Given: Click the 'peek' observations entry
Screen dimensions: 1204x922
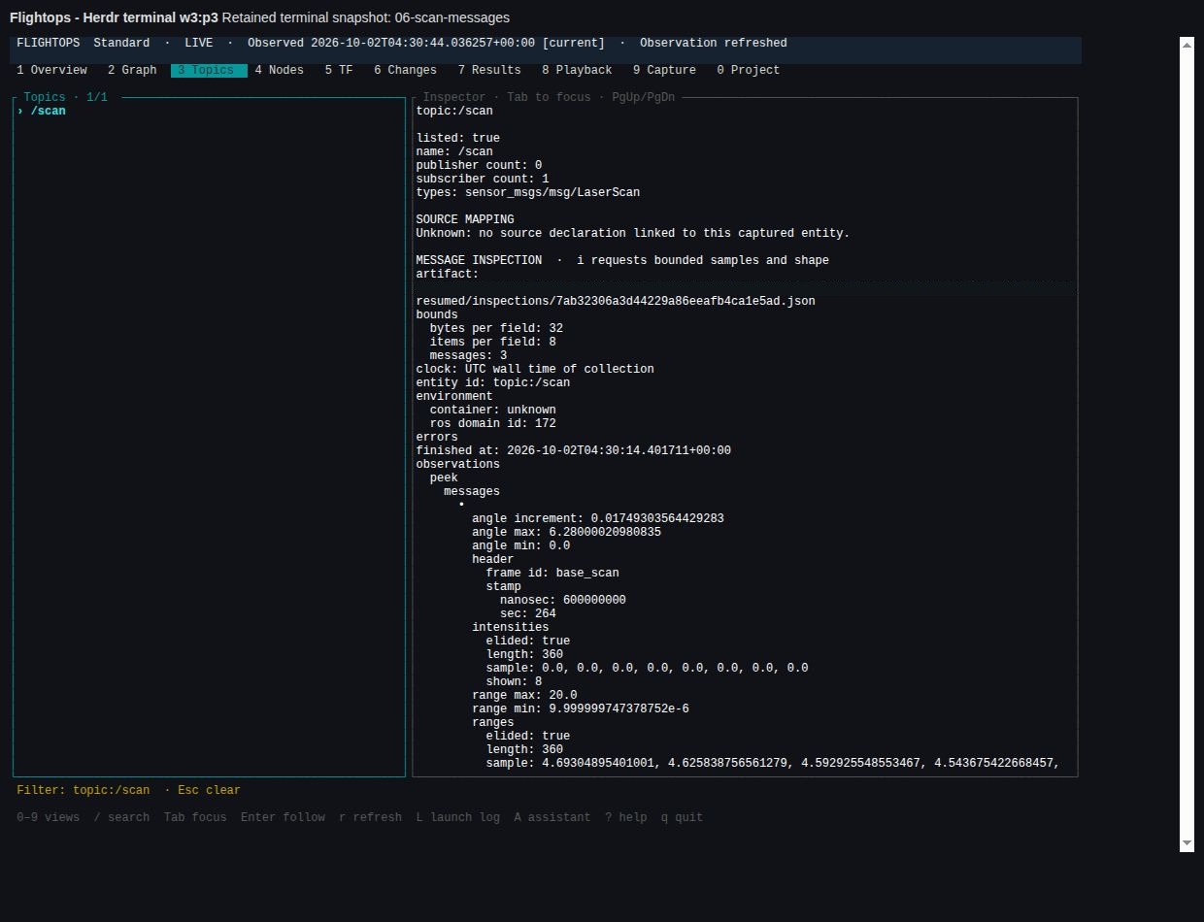Looking at the screenshot, I should [x=444, y=477].
